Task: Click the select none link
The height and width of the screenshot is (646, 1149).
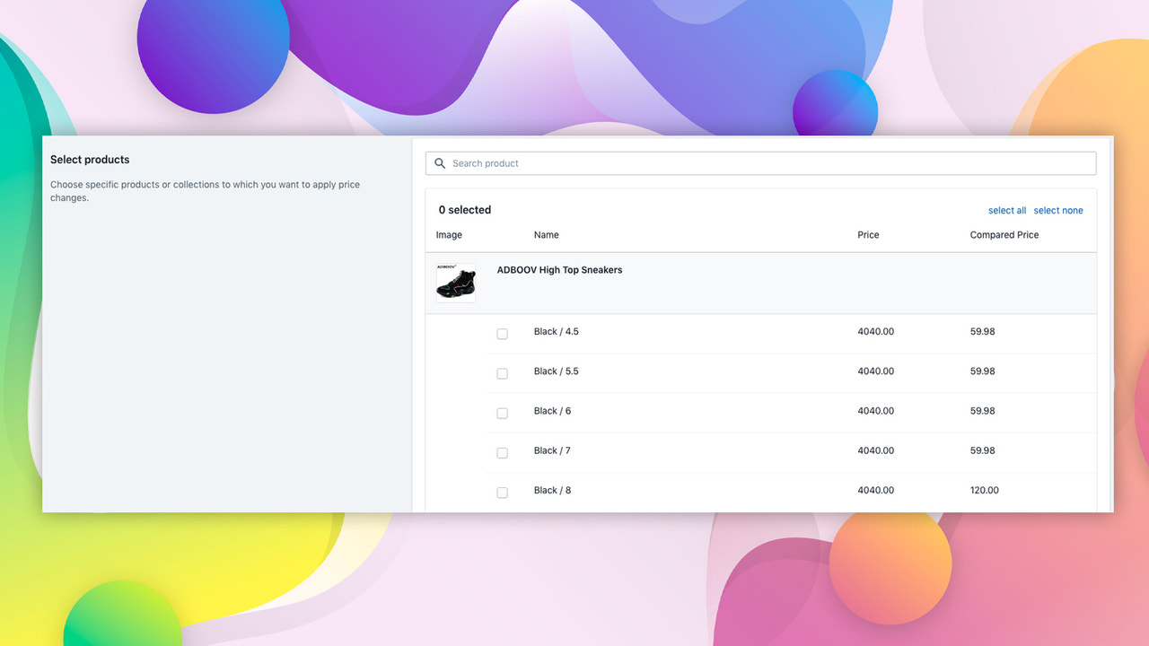Action: [x=1058, y=211]
